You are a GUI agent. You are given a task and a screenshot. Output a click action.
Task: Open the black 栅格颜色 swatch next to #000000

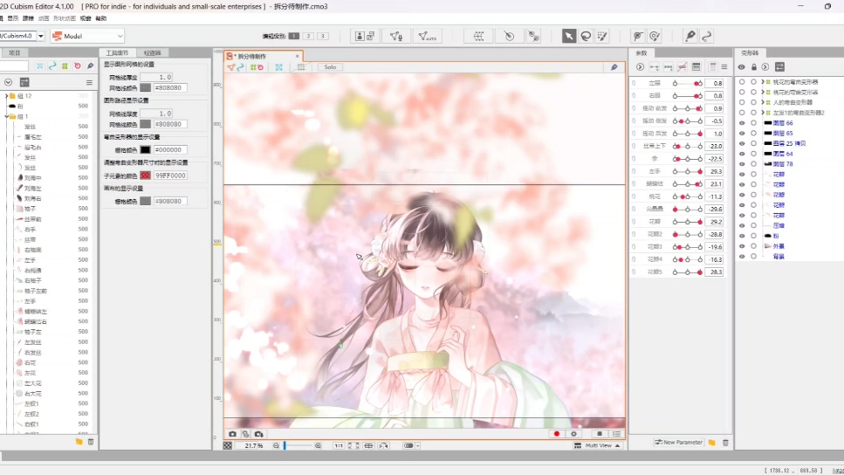coord(146,149)
